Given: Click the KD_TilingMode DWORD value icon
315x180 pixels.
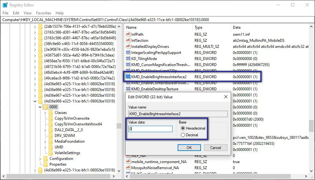Looking at the screenshot, I should pyautogui.click(x=128, y=59).
